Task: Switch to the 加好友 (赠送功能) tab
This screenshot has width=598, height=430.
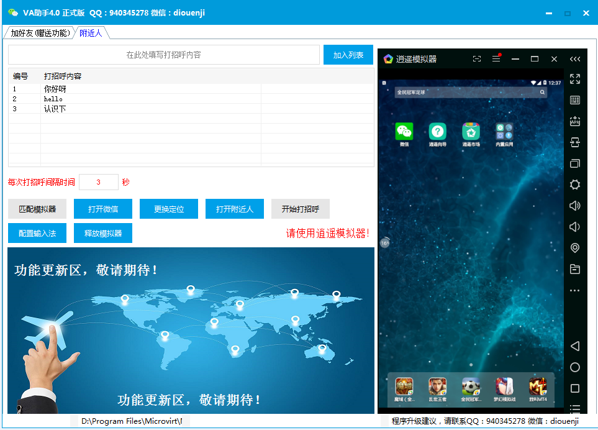Action: [x=40, y=33]
